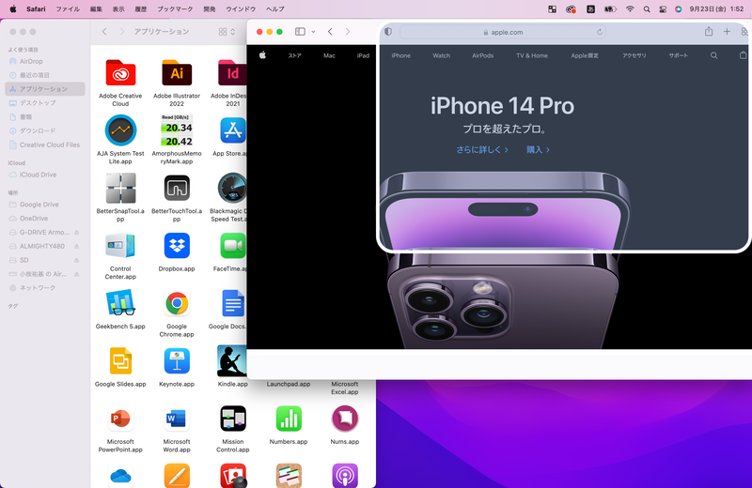
Task: Launch Microsoft PowerPoint app icon
Action: pyautogui.click(x=120, y=419)
